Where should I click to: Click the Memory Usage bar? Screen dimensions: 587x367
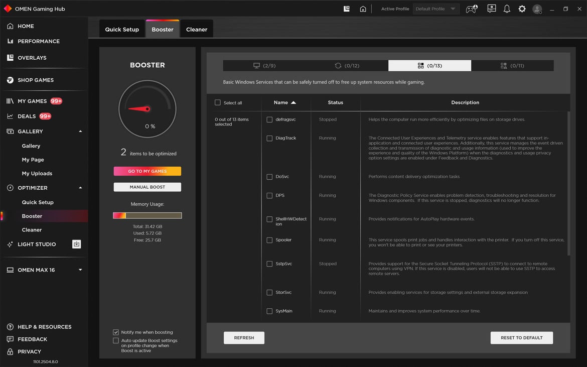pyautogui.click(x=148, y=215)
